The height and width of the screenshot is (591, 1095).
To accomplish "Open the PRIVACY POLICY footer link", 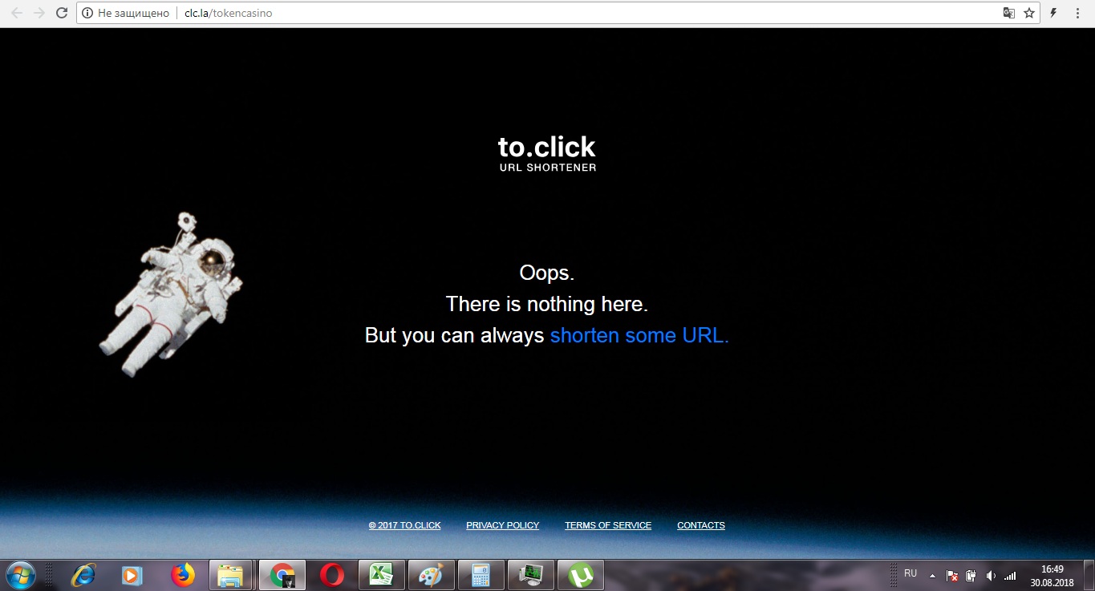I will (503, 525).
